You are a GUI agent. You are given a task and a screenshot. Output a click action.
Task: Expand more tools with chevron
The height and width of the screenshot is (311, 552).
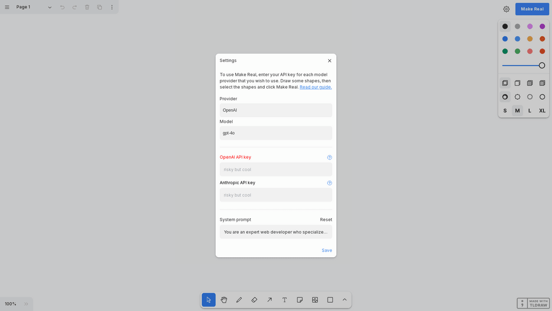(344, 300)
